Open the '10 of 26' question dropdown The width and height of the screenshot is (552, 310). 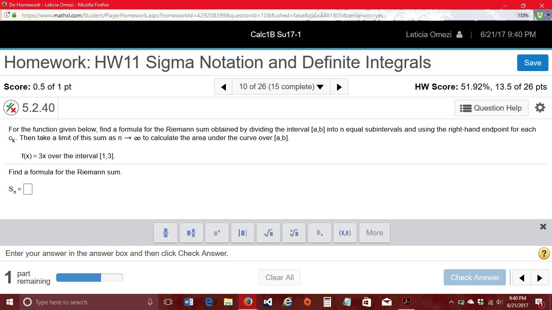tap(281, 87)
